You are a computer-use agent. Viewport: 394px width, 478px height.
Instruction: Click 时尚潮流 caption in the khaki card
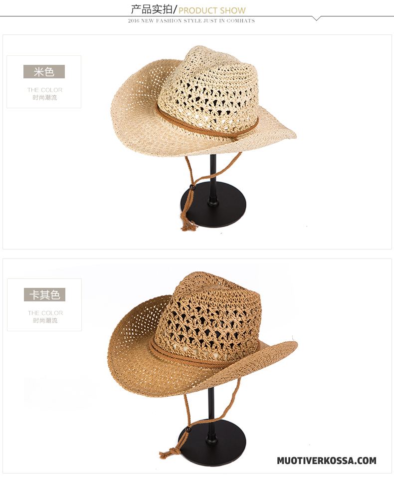pos(45,321)
